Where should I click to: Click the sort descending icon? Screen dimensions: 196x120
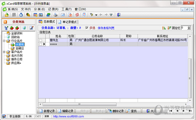point(169,28)
